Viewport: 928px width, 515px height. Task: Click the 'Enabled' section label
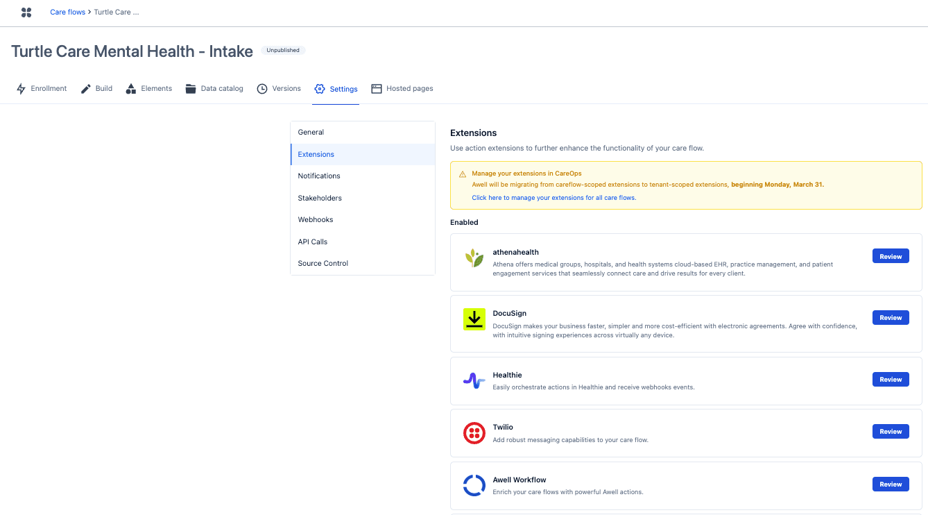[x=464, y=223]
